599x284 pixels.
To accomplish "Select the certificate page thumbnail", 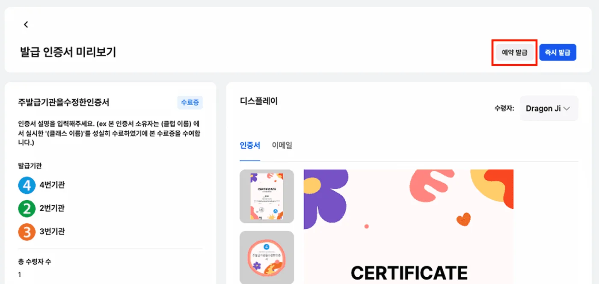I will [267, 196].
